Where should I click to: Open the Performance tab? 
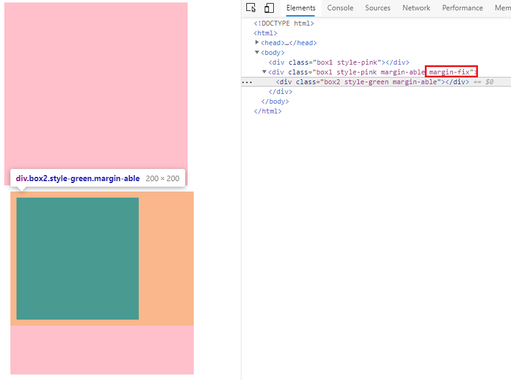click(x=462, y=8)
